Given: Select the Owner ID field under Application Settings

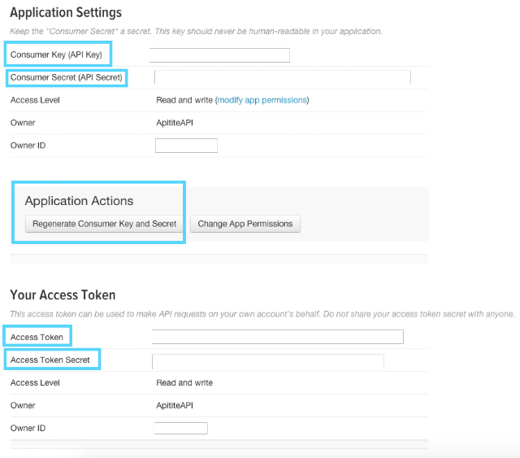Looking at the screenshot, I should tap(186, 146).
